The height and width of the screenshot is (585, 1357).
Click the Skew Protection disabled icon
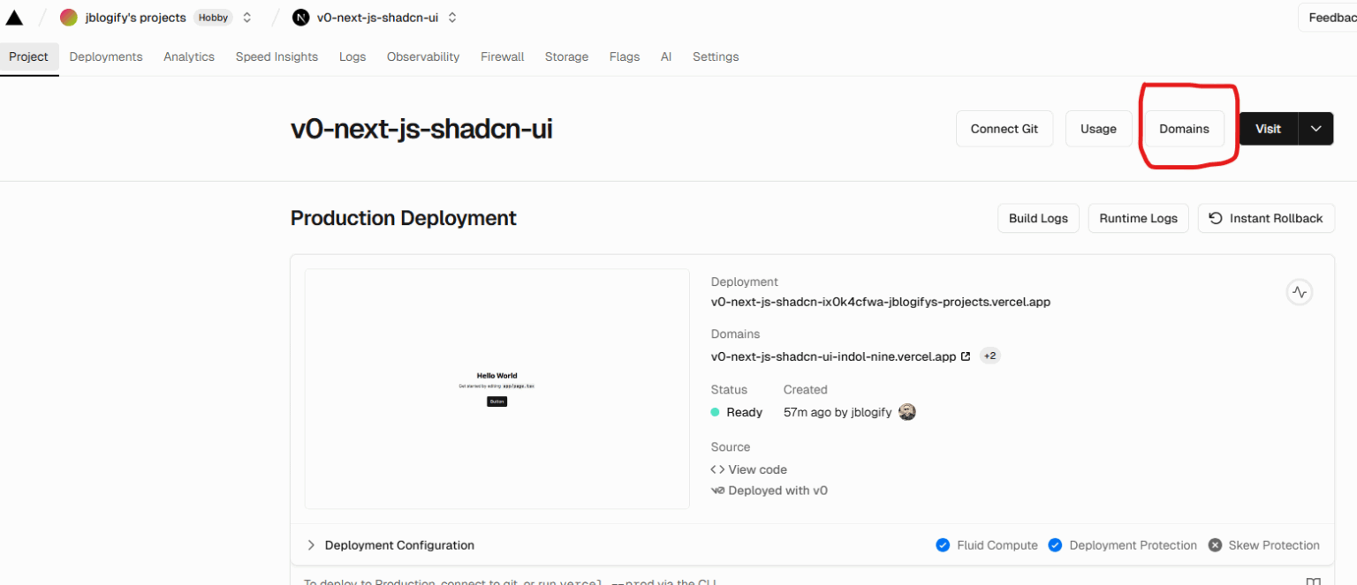point(1215,545)
